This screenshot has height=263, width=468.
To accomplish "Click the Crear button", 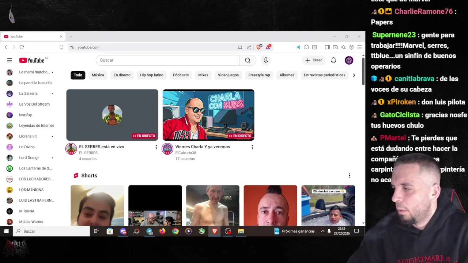I will [x=314, y=60].
